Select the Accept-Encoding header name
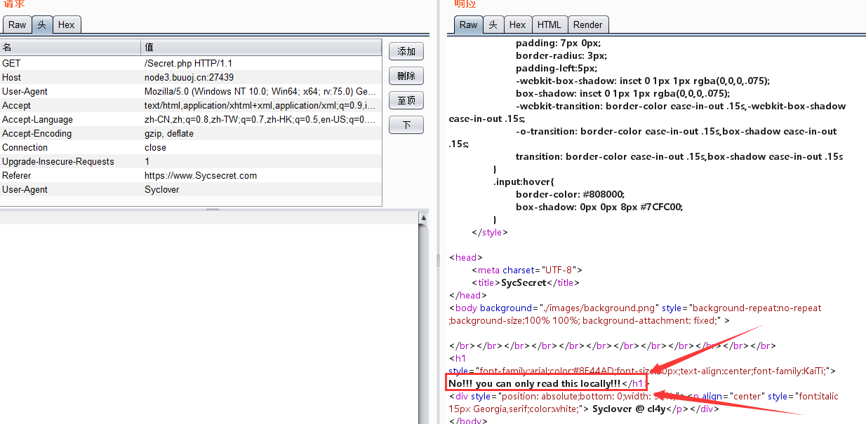This screenshot has height=424, width=866. point(36,133)
